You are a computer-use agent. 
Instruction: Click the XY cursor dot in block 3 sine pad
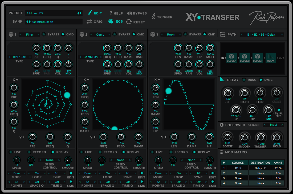point(169,91)
